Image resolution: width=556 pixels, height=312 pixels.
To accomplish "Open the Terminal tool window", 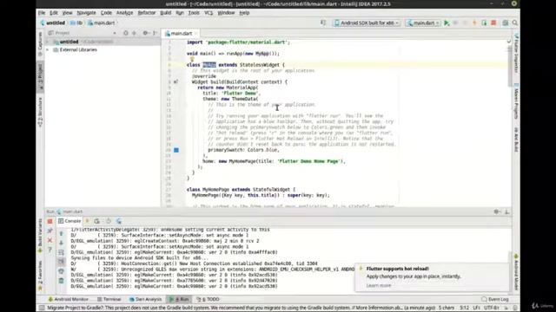I will coord(109,299).
